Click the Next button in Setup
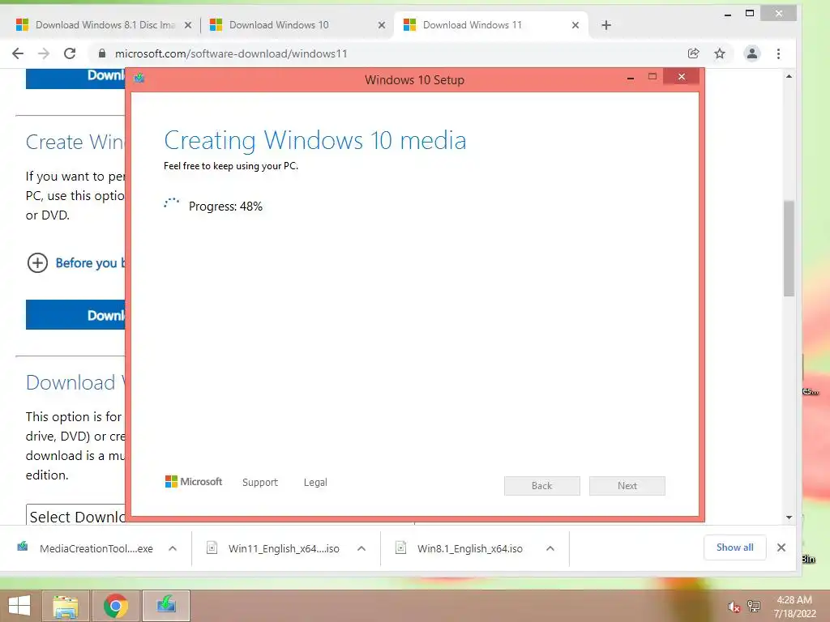 (x=627, y=486)
